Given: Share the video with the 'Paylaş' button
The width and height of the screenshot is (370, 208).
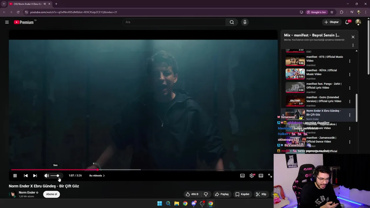Looking at the screenshot, I should 222,194.
